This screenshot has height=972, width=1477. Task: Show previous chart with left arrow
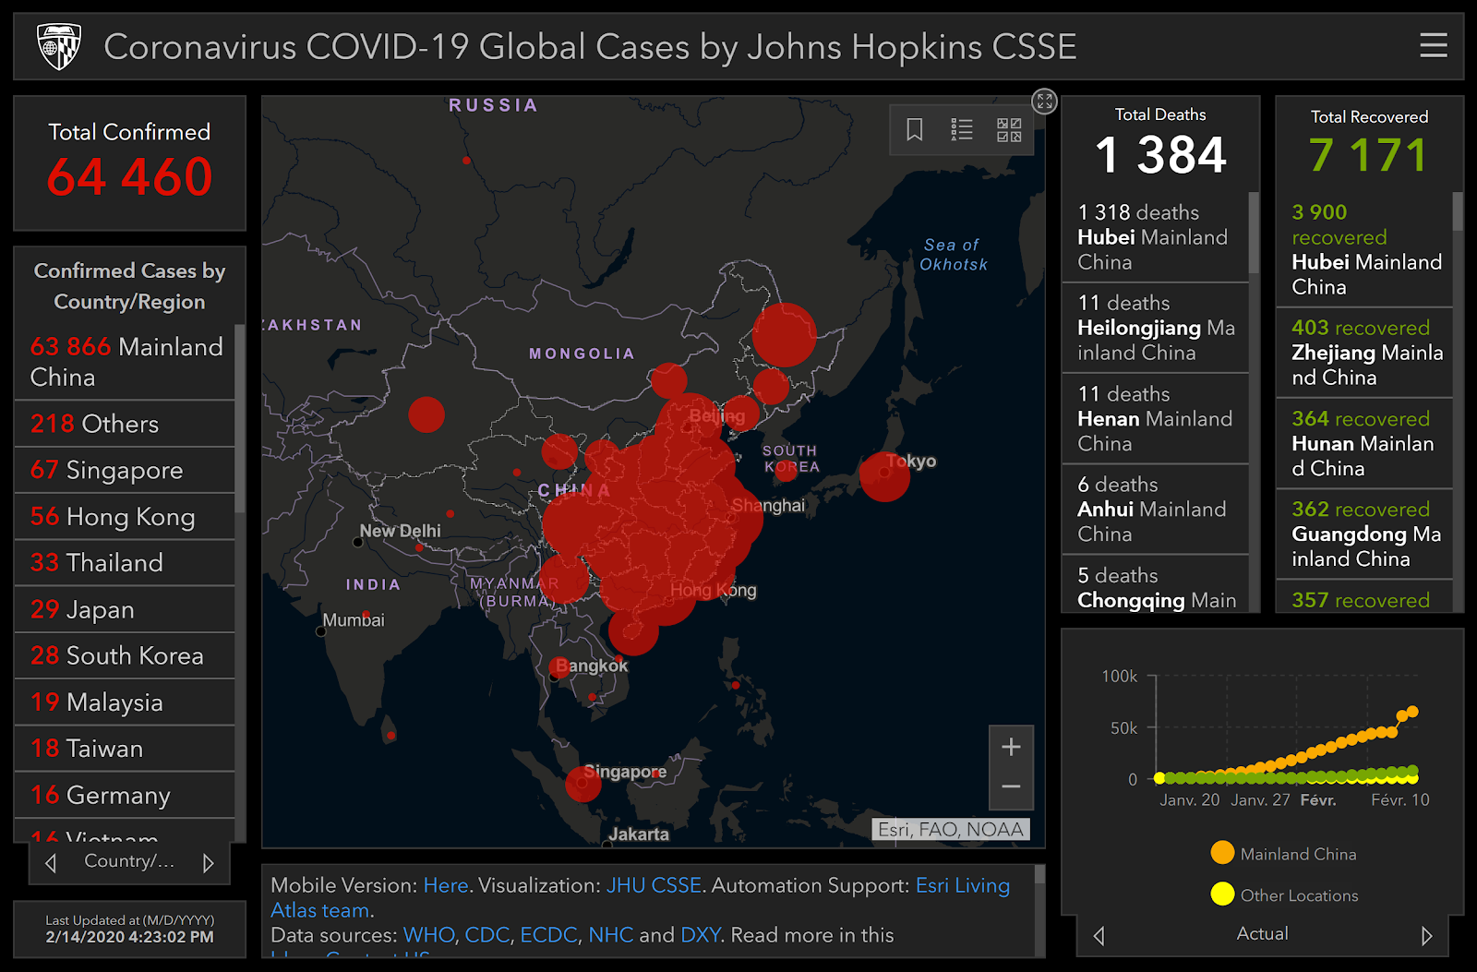pos(1099,936)
